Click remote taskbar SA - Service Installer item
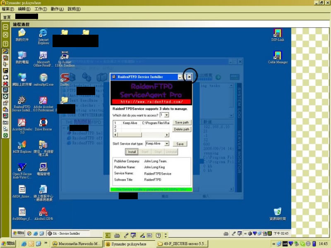 [x=68, y=234]
